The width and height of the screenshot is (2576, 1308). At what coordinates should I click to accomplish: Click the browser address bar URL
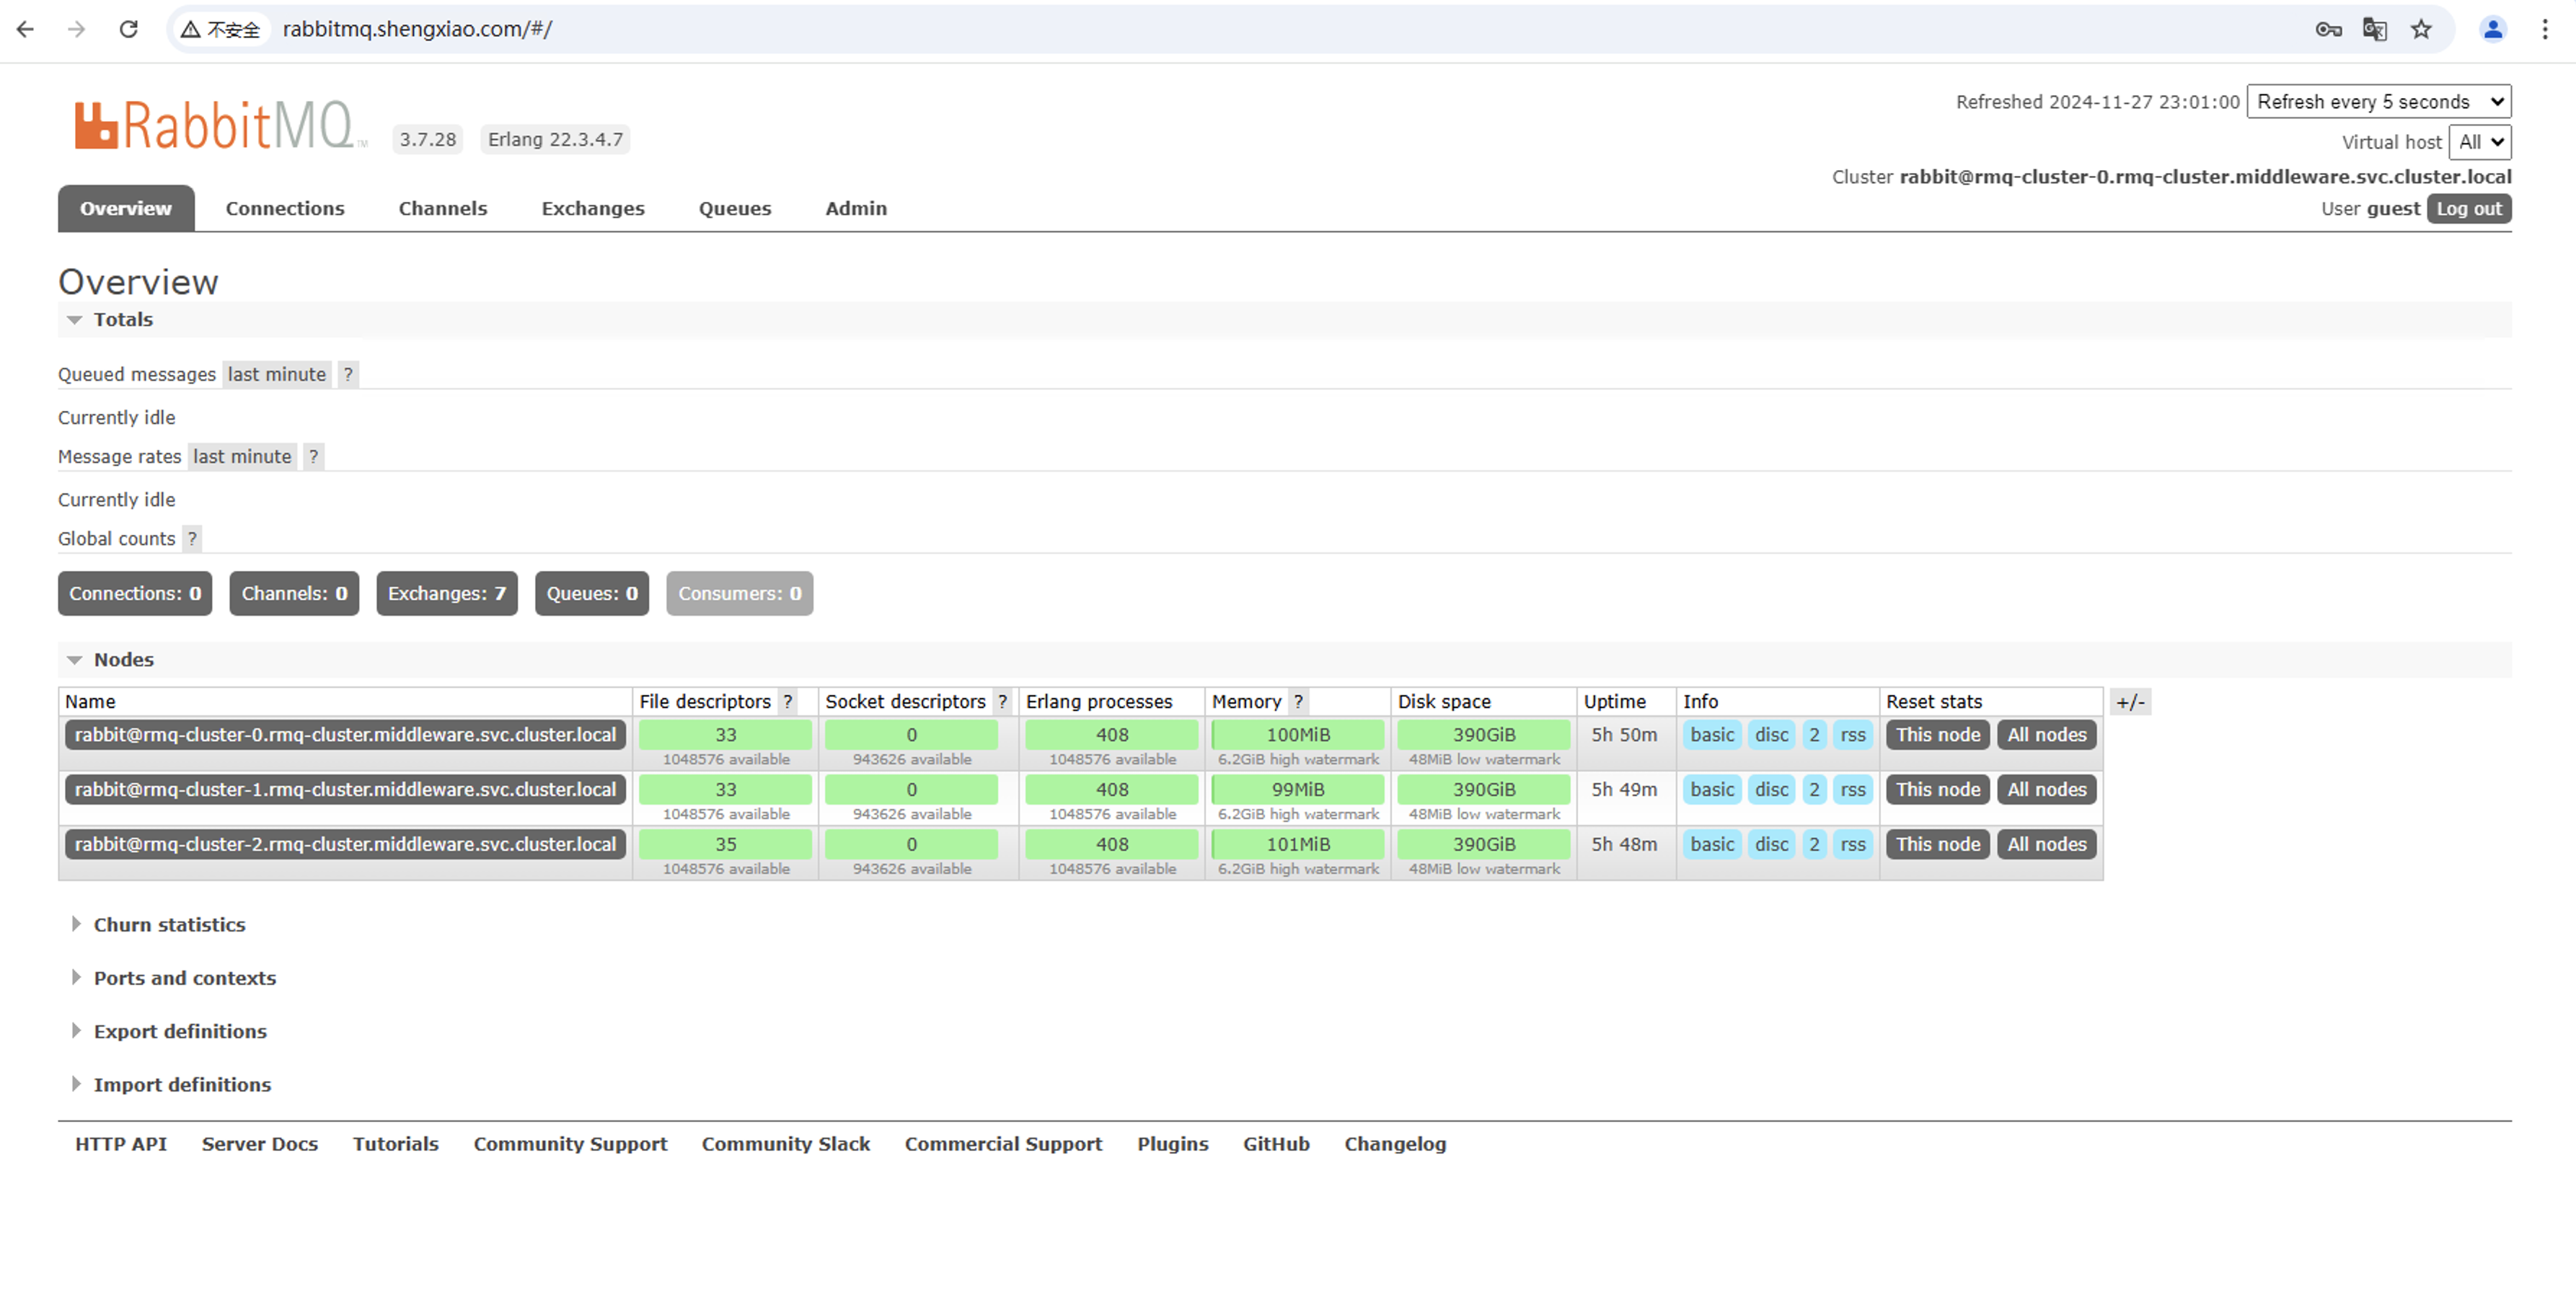pyautogui.click(x=417, y=29)
